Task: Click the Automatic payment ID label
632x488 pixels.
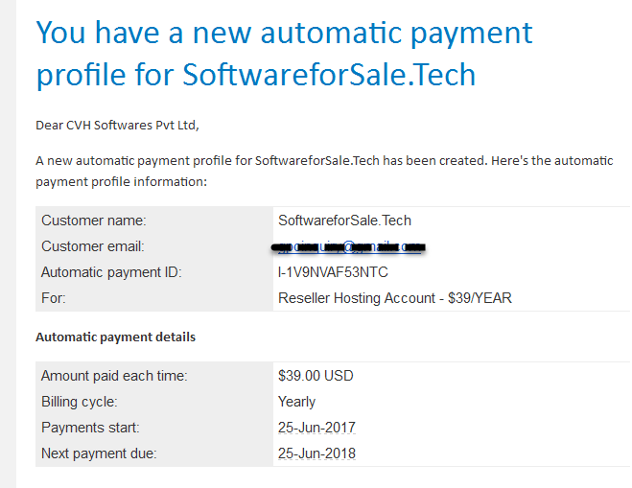Action: [x=111, y=272]
